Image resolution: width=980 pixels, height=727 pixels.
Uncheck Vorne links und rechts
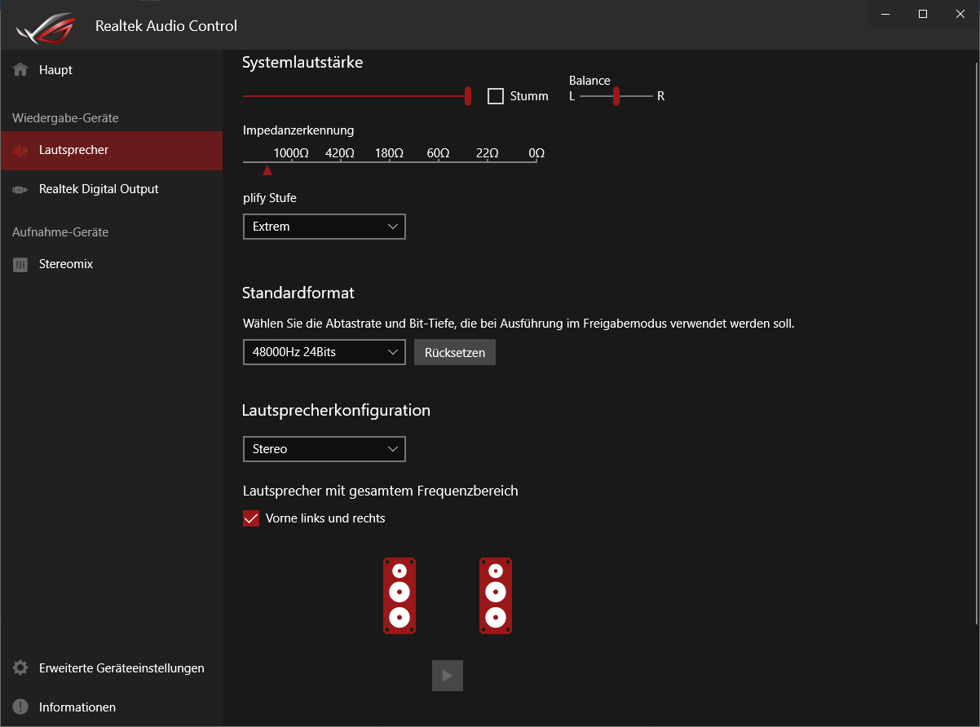pos(251,518)
